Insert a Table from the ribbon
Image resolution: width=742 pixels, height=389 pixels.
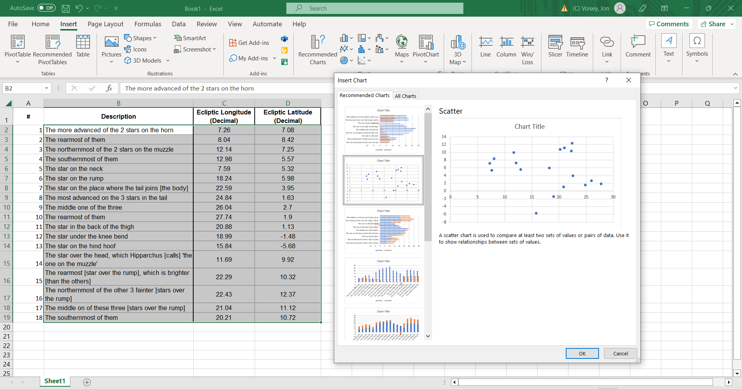click(x=83, y=46)
